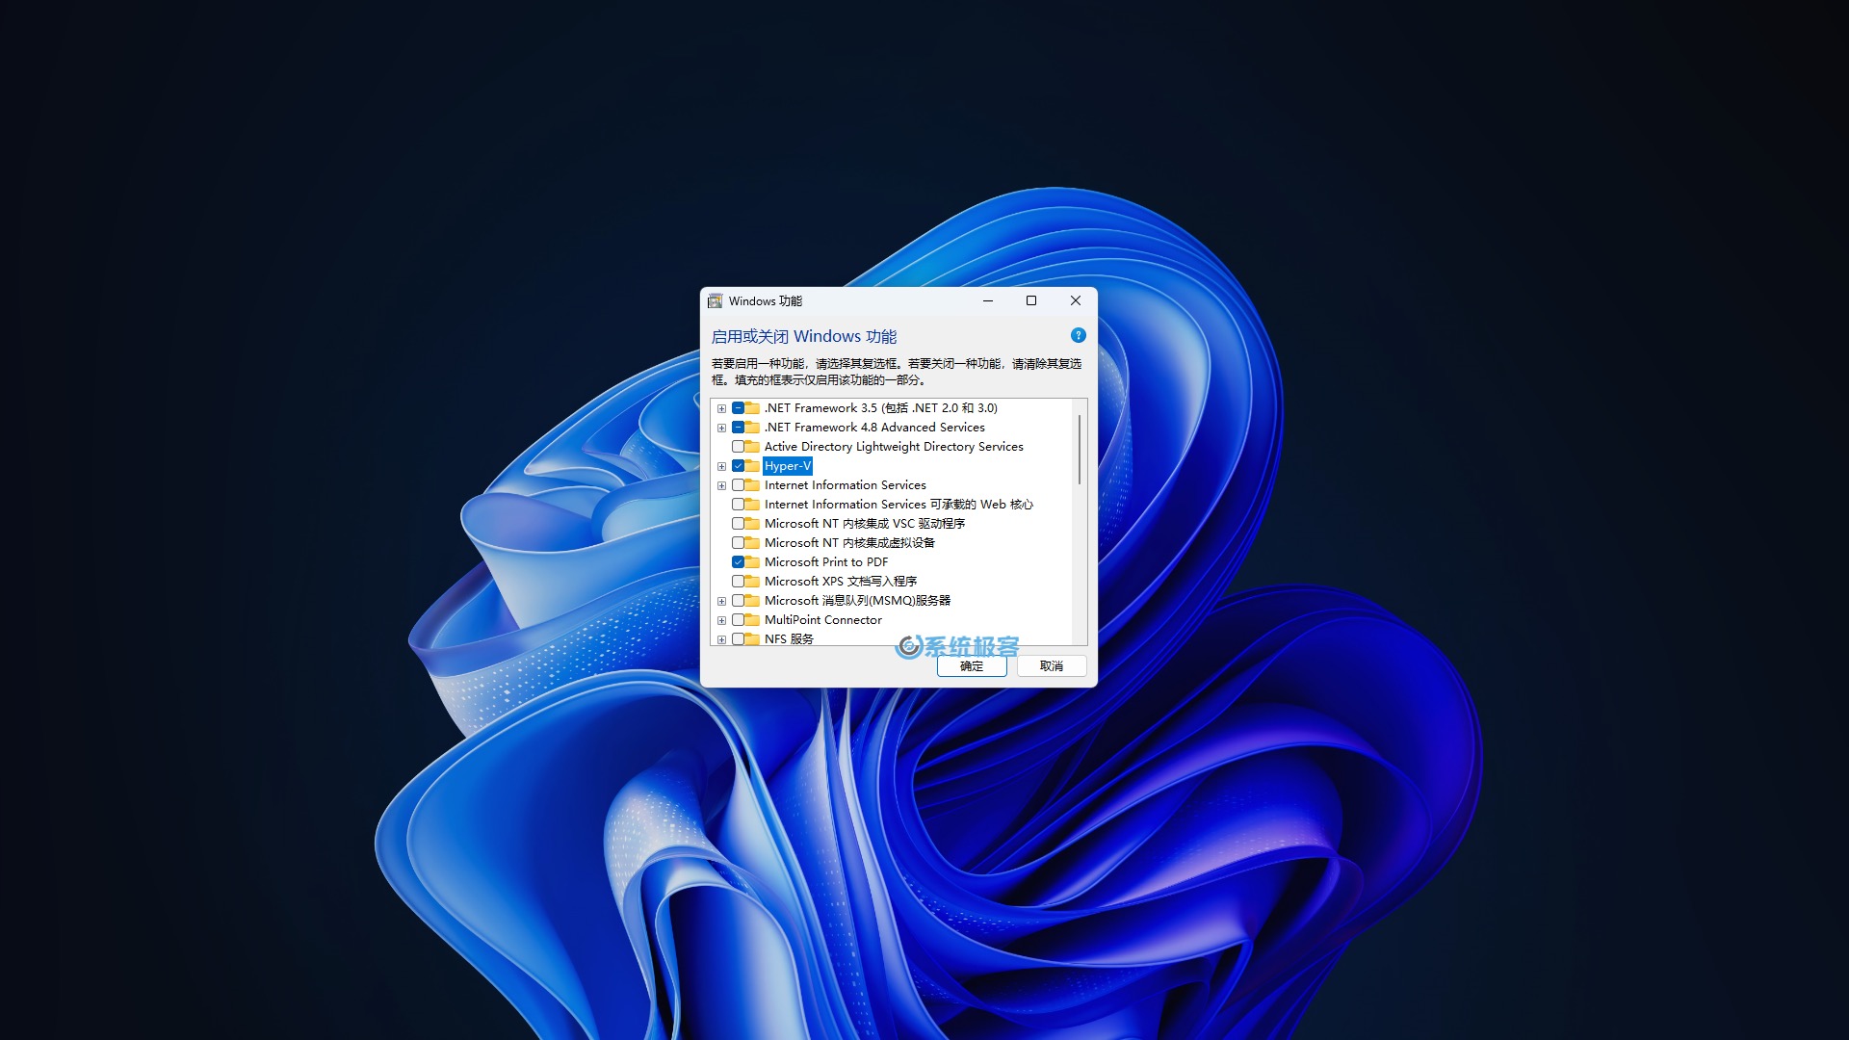
Task: Click the Windows Features title bar icon
Action: (x=715, y=301)
